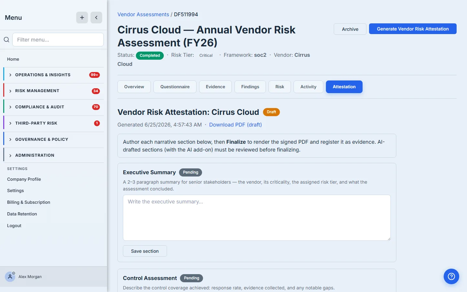Viewport: 467px width, 292px height.
Task: Open Billing & Subscription
Action: pos(29,202)
